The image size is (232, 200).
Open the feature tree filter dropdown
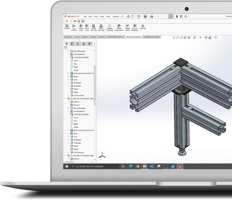66,48
